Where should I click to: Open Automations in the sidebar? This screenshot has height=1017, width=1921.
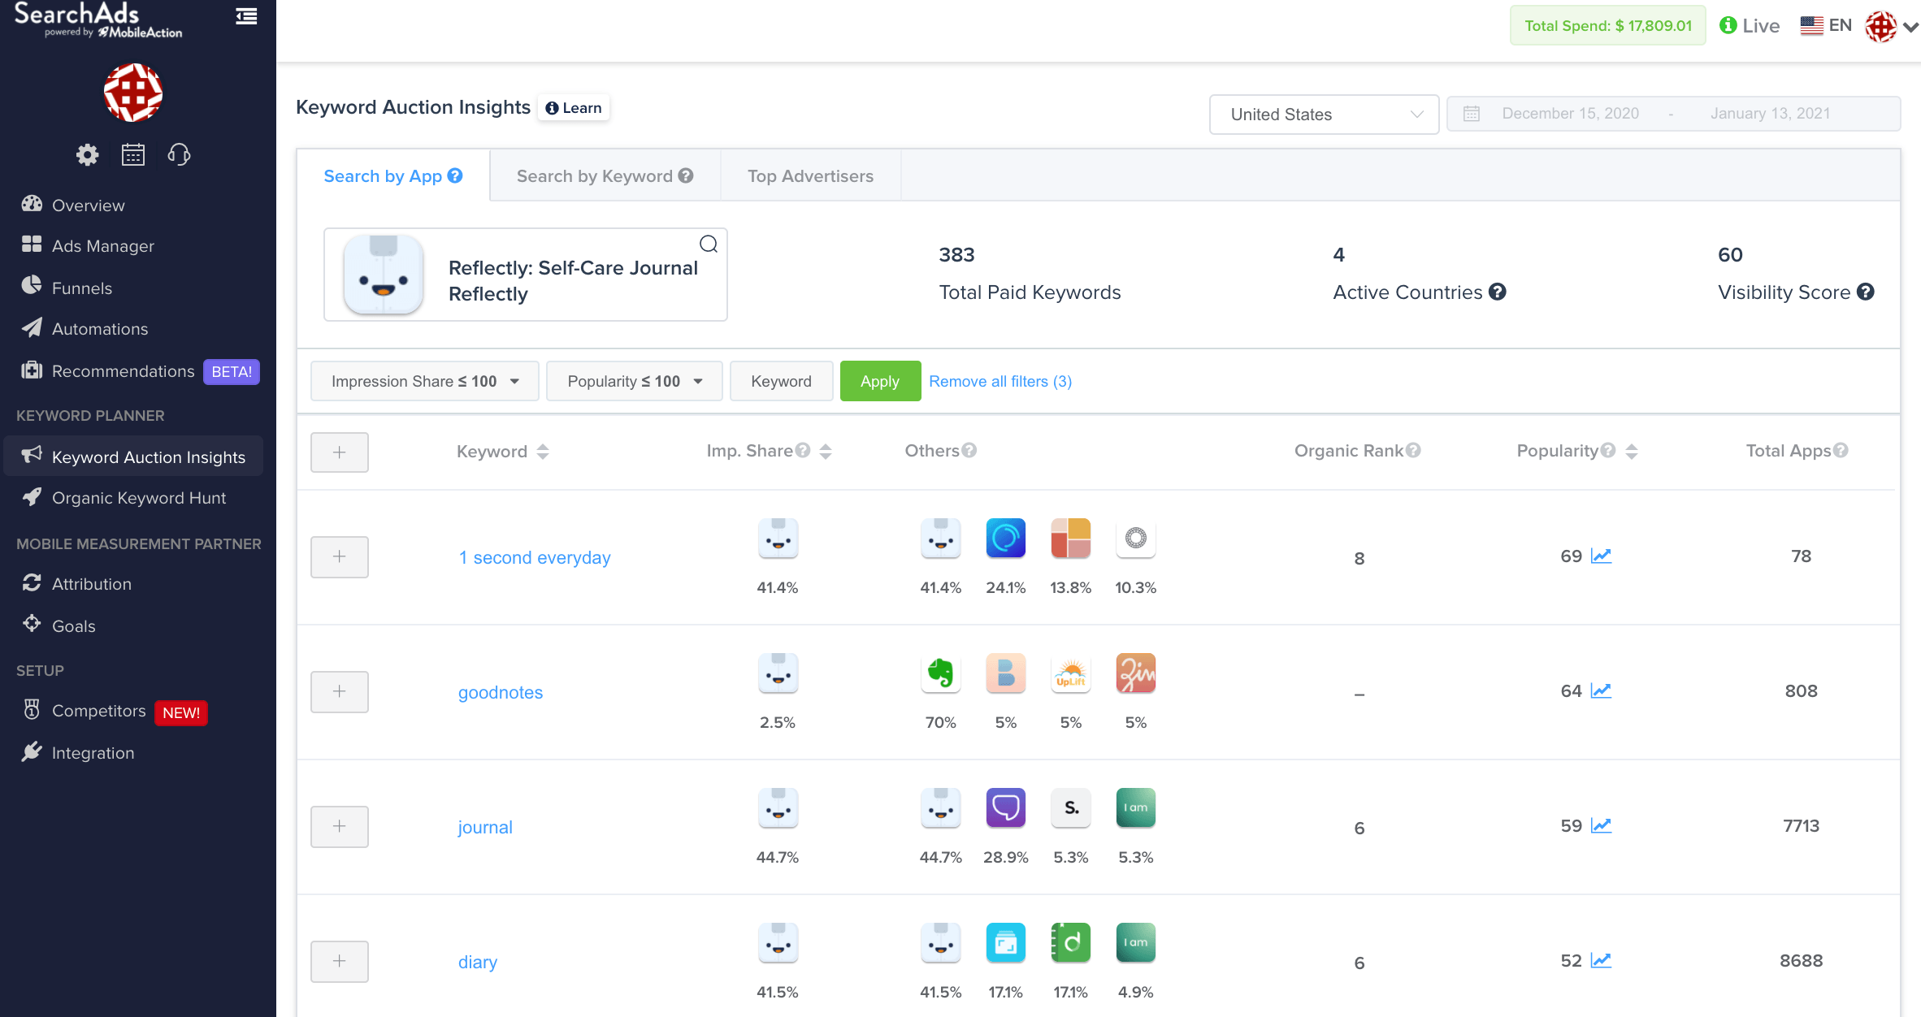[99, 328]
